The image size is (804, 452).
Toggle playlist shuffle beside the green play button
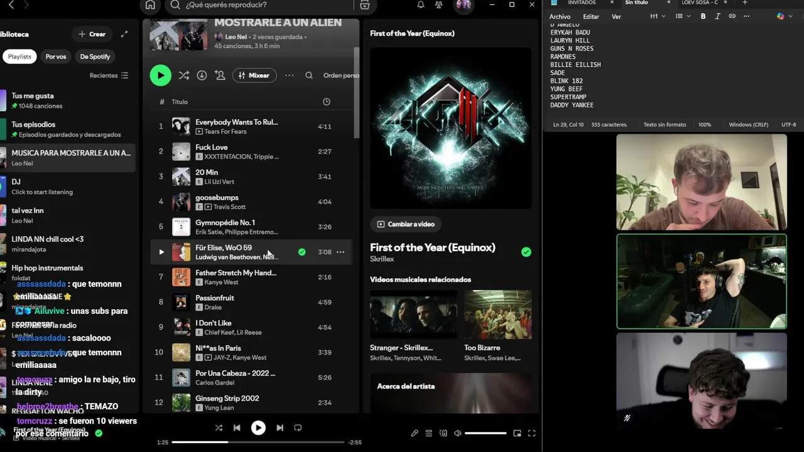coord(183,75)
